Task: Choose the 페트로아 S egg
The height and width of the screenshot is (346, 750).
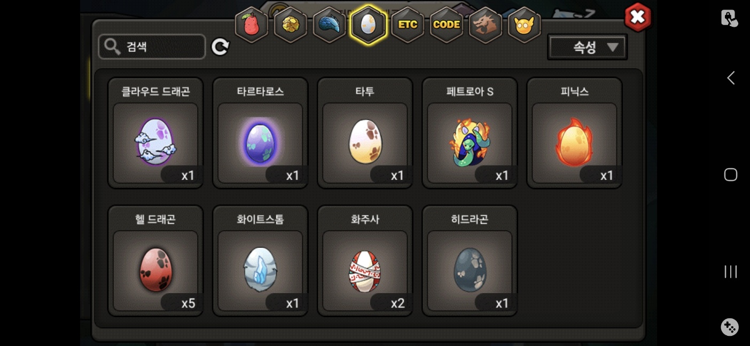Action: pos(470,133)
